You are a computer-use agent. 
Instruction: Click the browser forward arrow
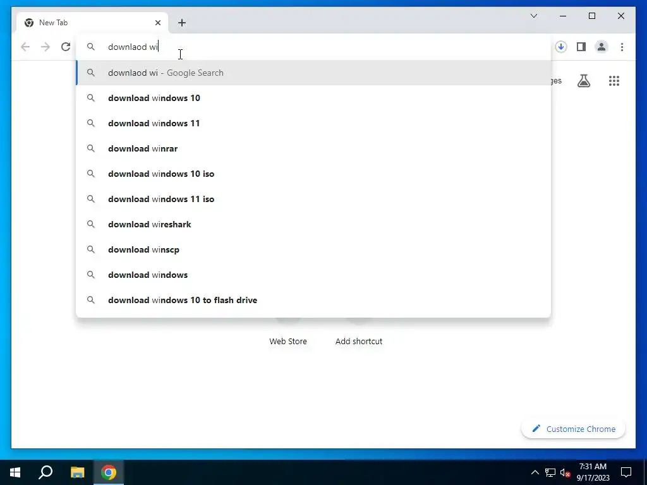45,47
